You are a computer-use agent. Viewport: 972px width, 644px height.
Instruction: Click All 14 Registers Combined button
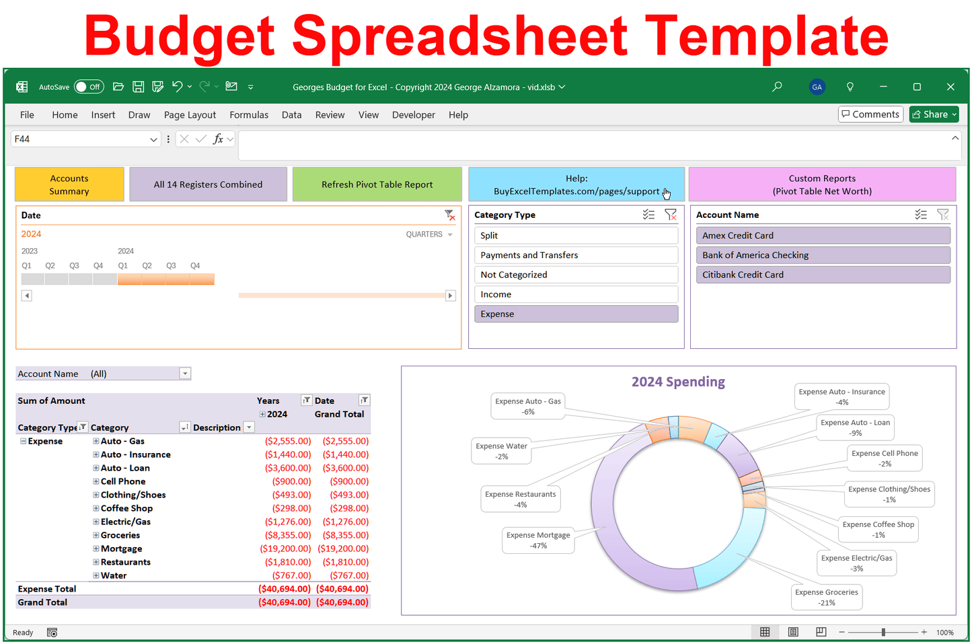(208, 184)
